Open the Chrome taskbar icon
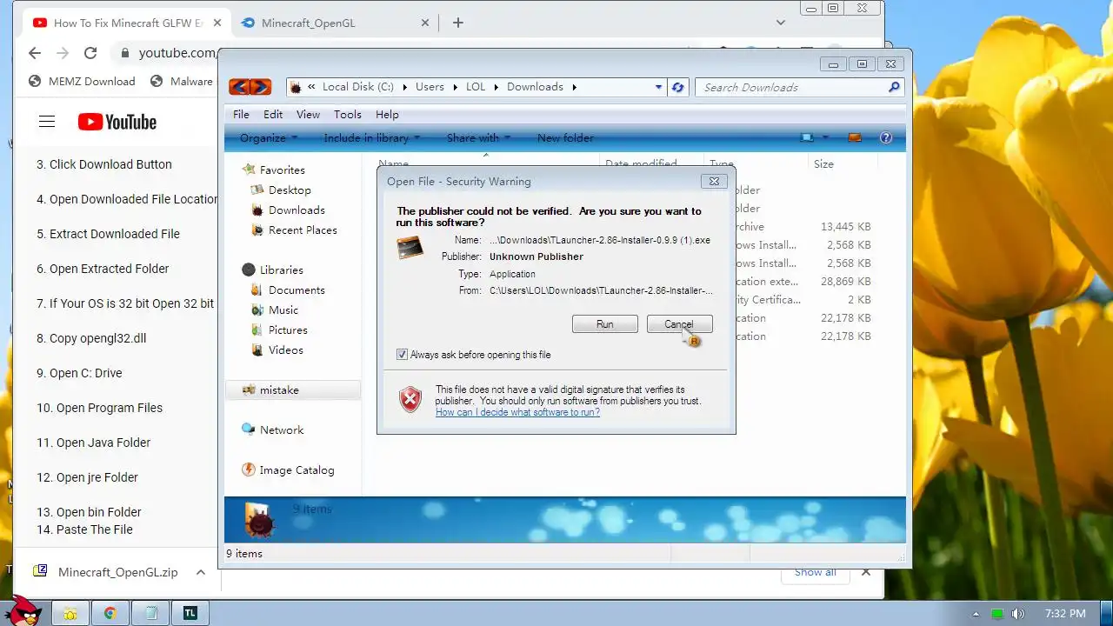Viewport: 1113px width, 626px height. pos(110,613)
